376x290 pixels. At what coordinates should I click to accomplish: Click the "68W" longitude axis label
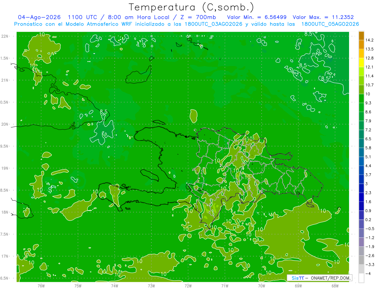pyautogui.click(x=335, y=286)
